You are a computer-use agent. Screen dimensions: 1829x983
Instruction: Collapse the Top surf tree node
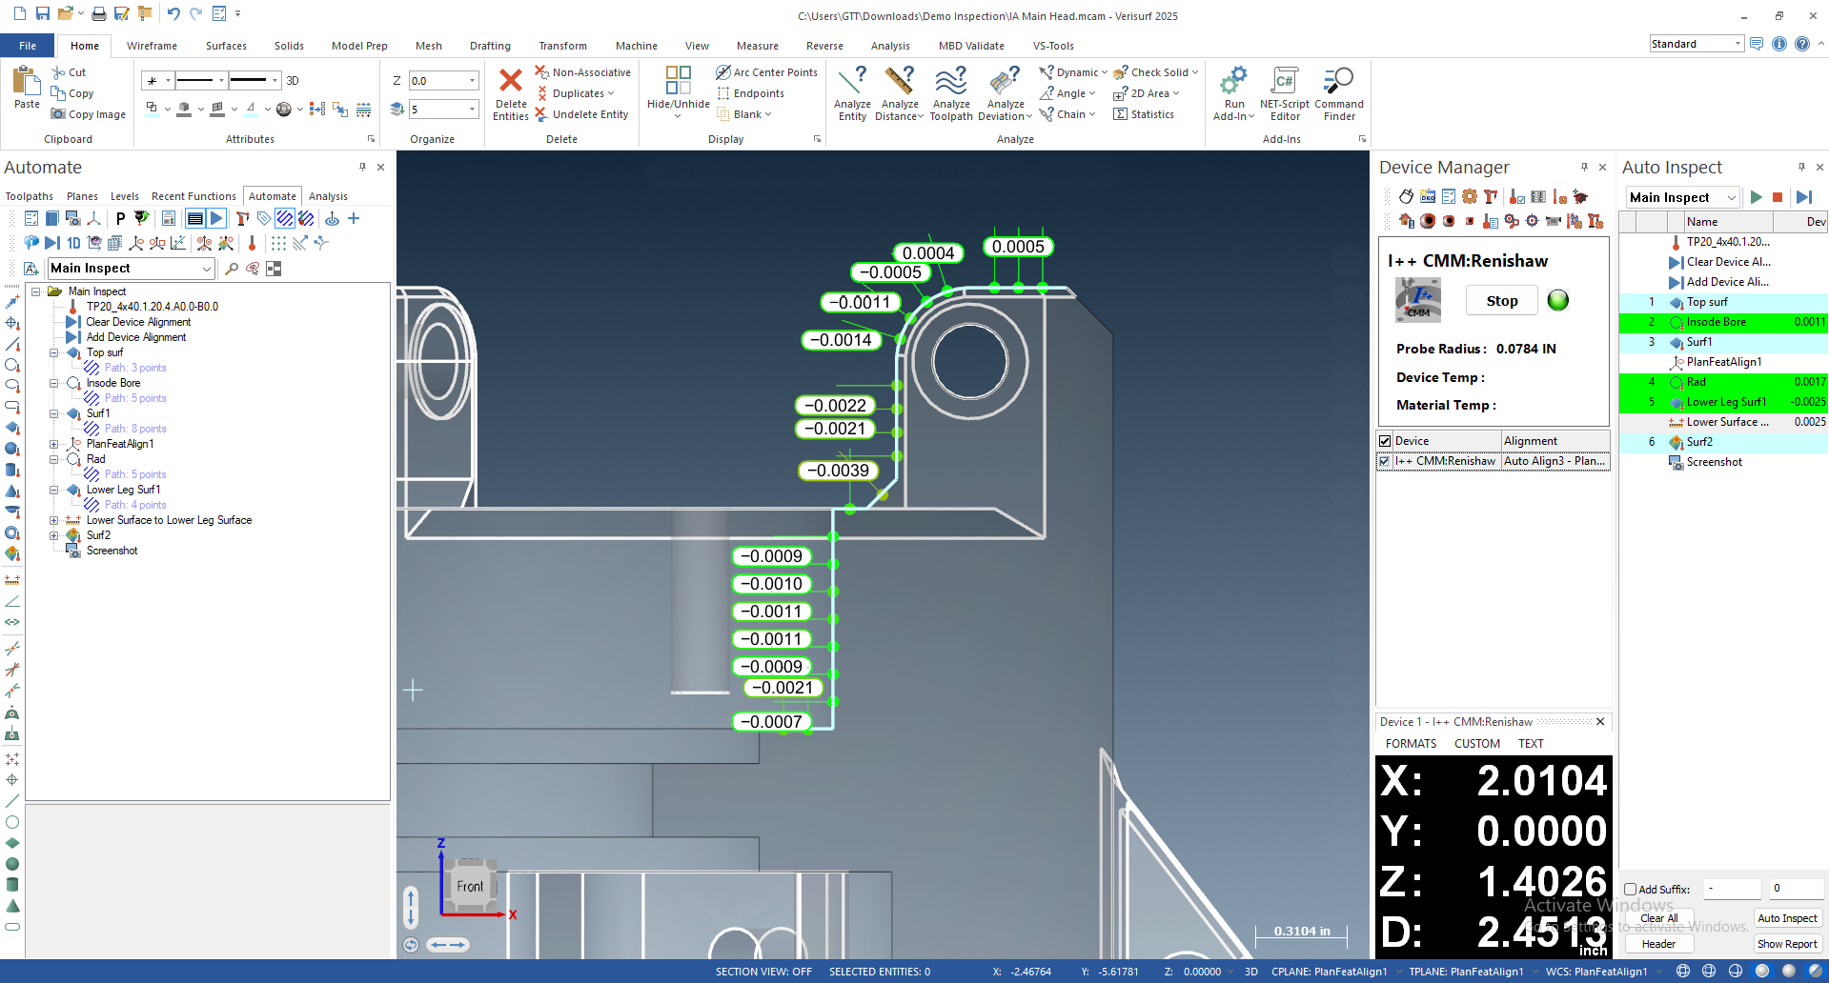tap(54, 352)
